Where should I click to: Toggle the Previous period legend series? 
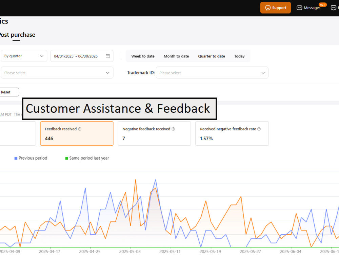coord(31,158)
